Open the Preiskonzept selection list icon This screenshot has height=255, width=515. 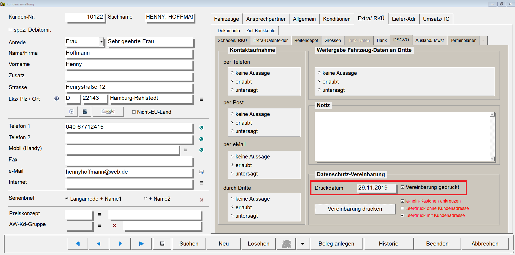click(100, 214)
